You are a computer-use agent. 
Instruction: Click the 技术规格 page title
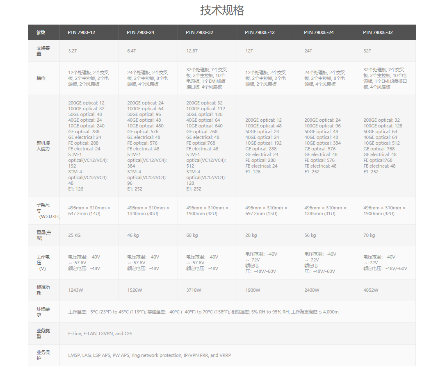222,11
